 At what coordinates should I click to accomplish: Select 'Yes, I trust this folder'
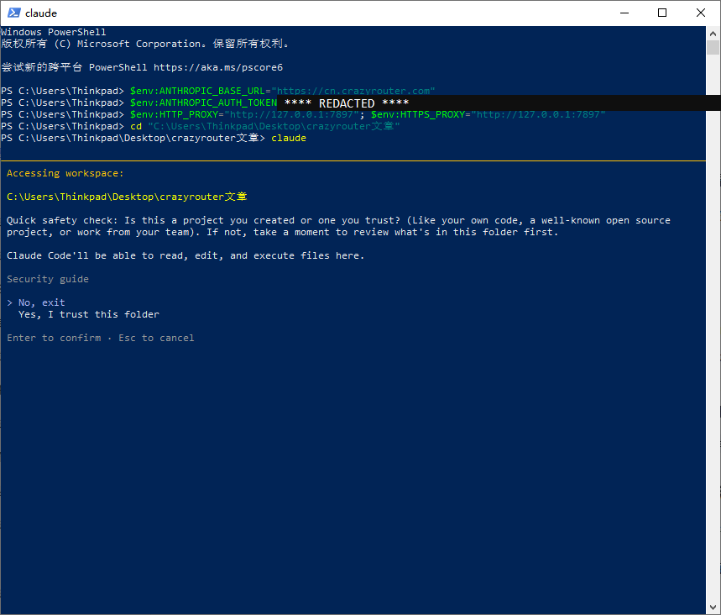tap(89, 314)
